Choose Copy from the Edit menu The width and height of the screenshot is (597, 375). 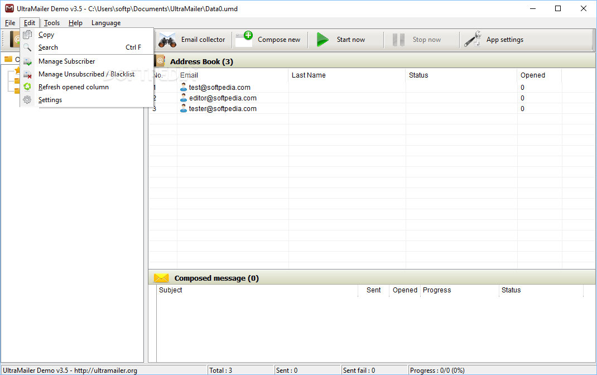(87, 35)
